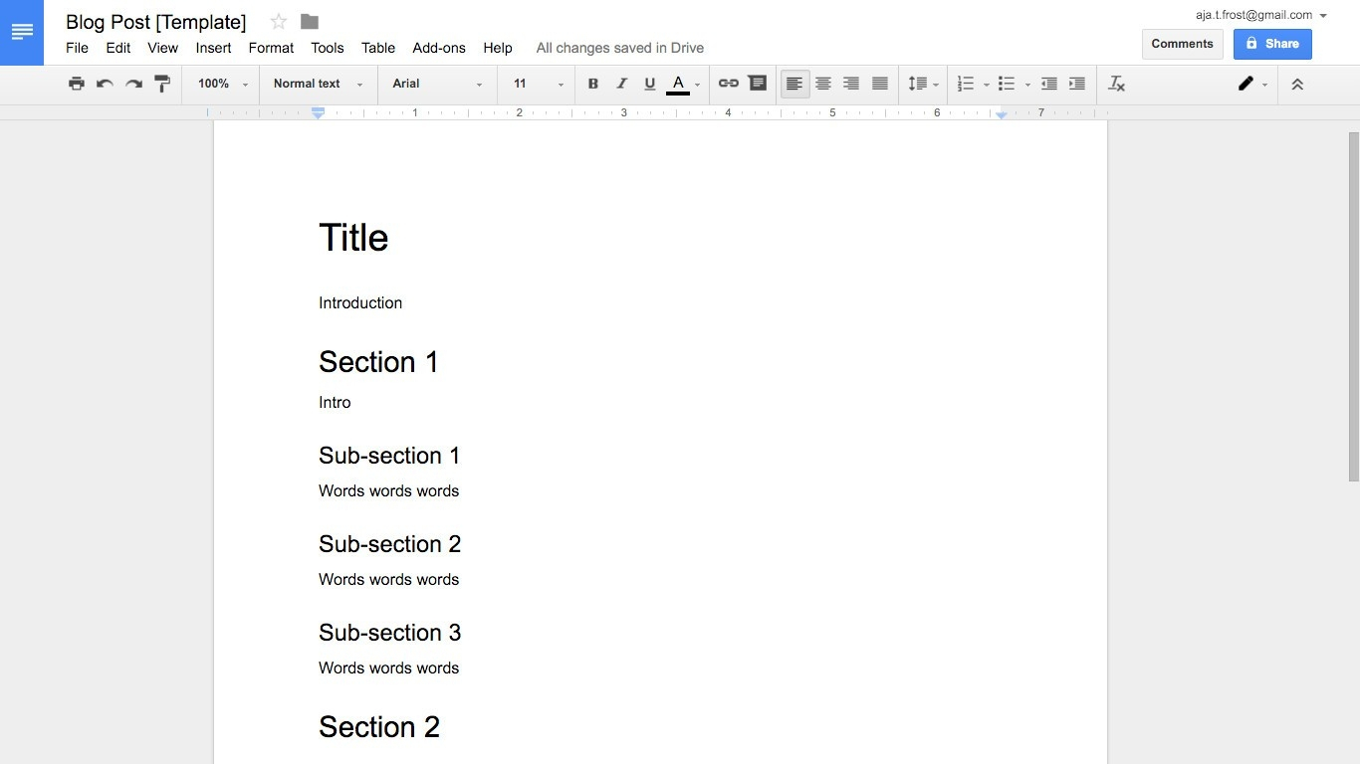
Task: Open the move to folder icon
Action: click(x=310, y=22)
